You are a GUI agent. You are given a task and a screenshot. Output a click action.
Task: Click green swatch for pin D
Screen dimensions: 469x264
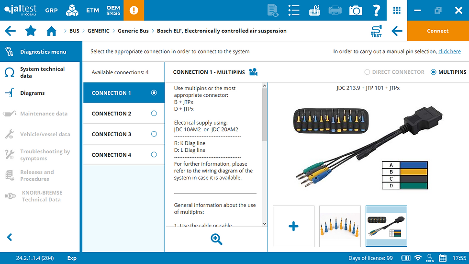pyautogui.click(x=413, y=185)
